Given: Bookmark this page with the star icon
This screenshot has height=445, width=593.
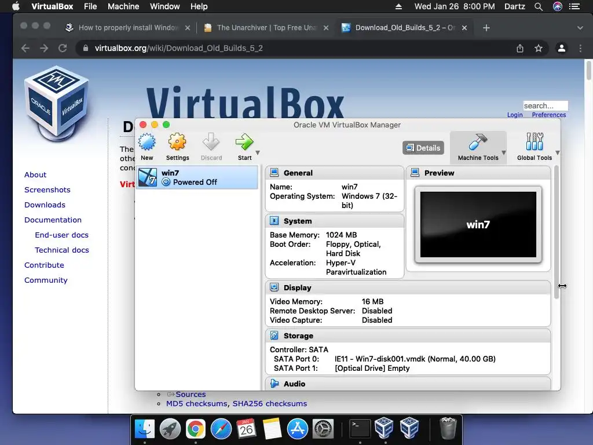Looking at the screenshot, I should tap(539, 48).
